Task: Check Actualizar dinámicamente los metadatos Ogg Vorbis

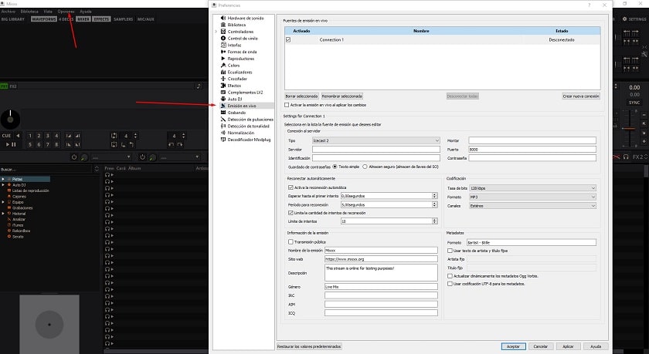Action: coord(450,276)
